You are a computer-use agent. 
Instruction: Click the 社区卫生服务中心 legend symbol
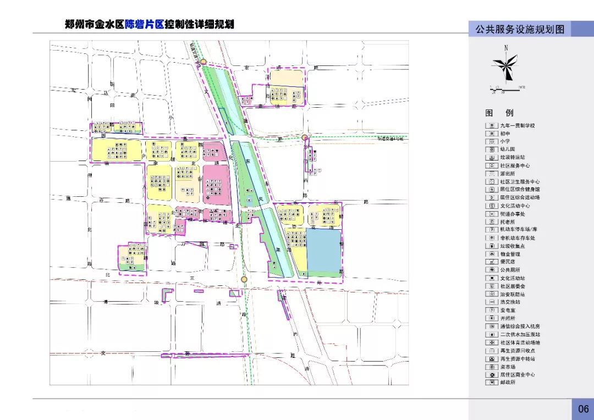tap(492, 181)
